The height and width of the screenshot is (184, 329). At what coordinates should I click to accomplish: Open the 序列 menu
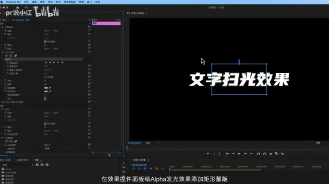pos(50,2)
